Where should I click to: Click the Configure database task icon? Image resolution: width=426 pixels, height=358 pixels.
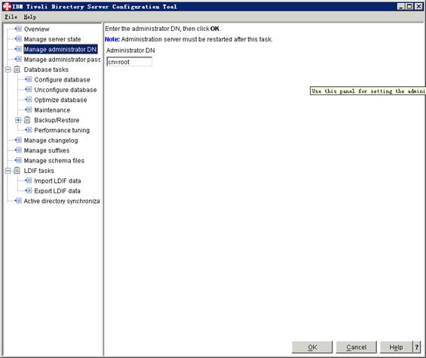[x=29, y=79]
